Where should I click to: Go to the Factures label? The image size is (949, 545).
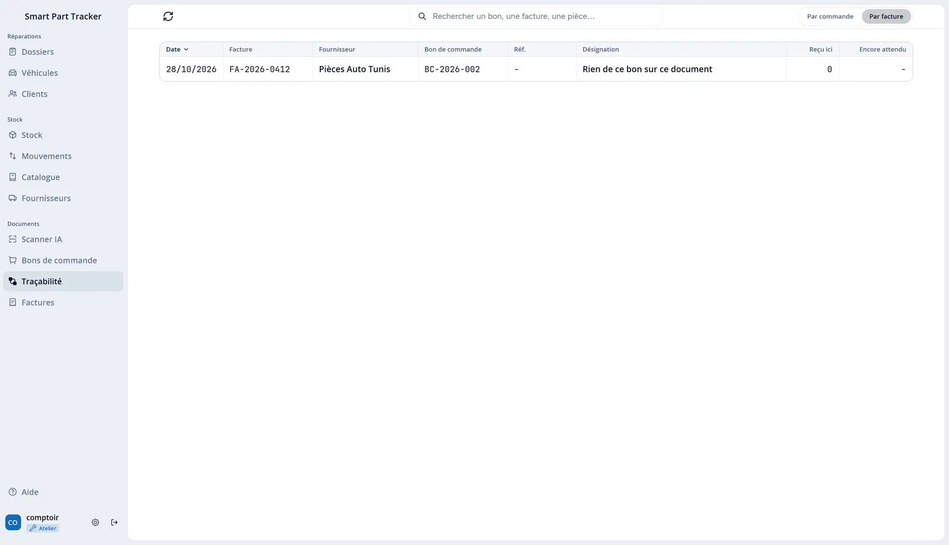38,303
